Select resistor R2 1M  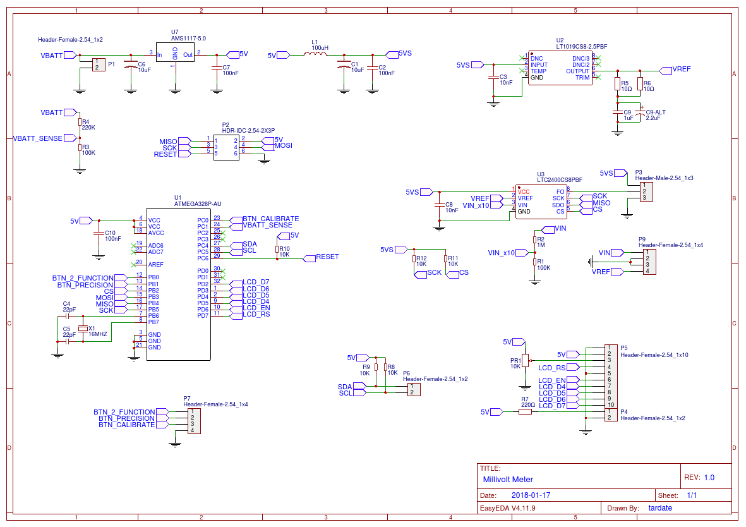click(x=535, y=240)
